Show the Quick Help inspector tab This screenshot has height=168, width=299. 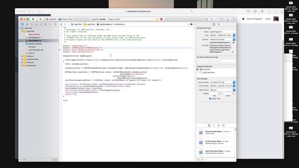click(x=219, y=24)
